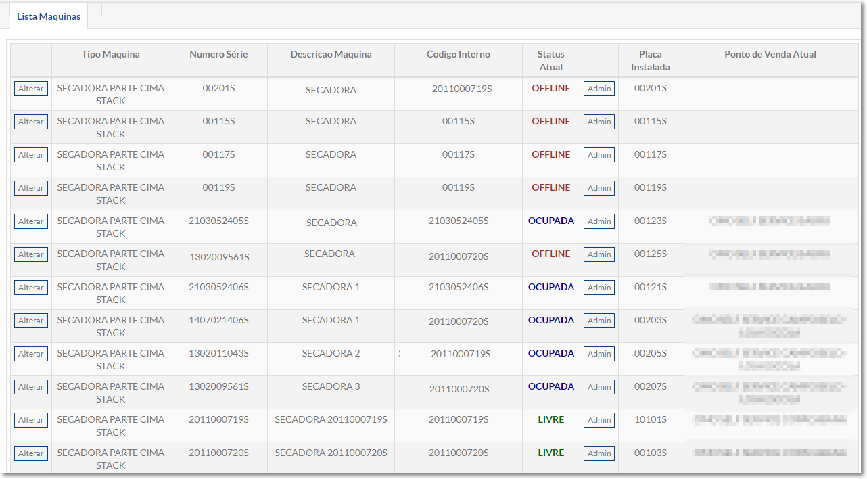Click Alterar for machine serial 00201S
The image size is (867, 479).
[31, 89]
